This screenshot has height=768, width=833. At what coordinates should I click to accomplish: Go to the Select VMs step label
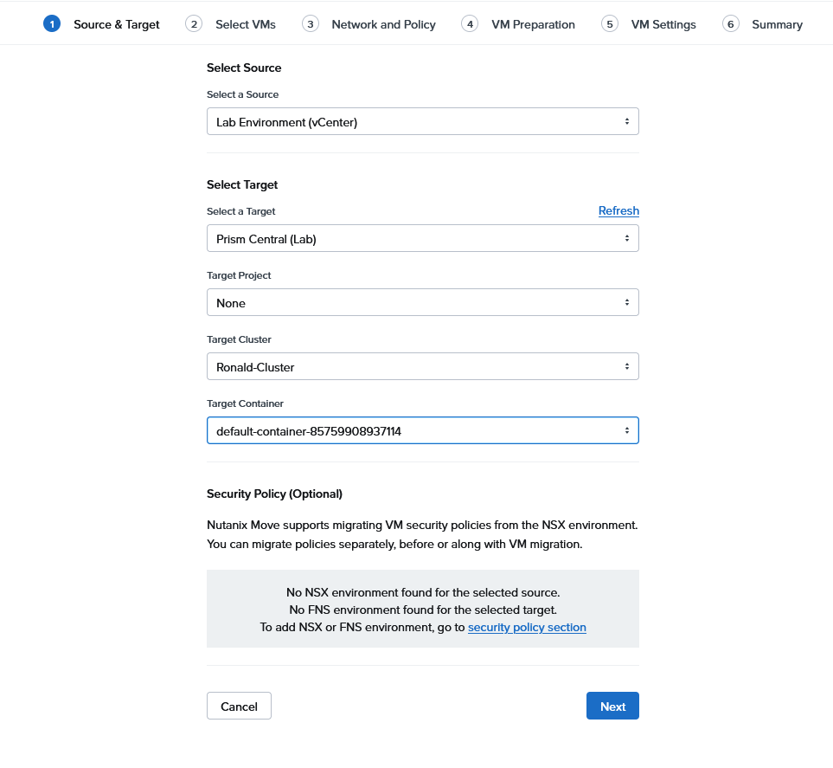point(246,24)
